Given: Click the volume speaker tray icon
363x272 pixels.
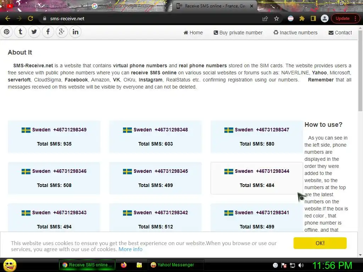Looking at the screenshot, I should 301,265.
